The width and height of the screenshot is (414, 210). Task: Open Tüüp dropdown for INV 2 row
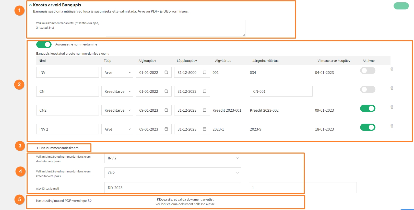point(117,129)
